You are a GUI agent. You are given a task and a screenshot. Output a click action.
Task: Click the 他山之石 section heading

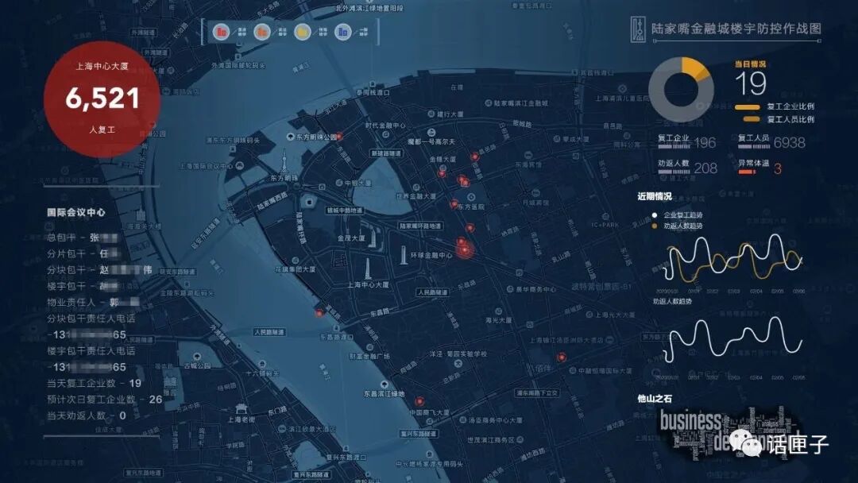point(655,399)
